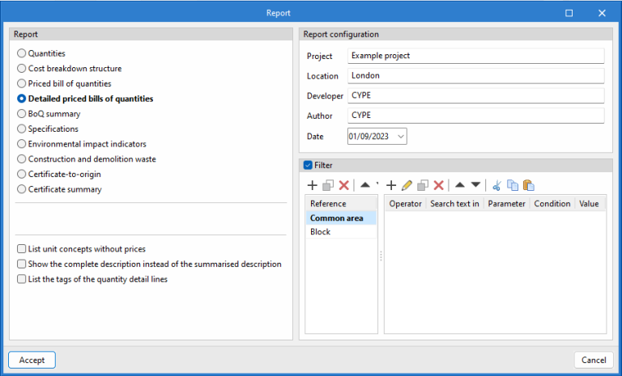The image size is (622, 376).
Task: Click the Reference column header
Action: 341,204
